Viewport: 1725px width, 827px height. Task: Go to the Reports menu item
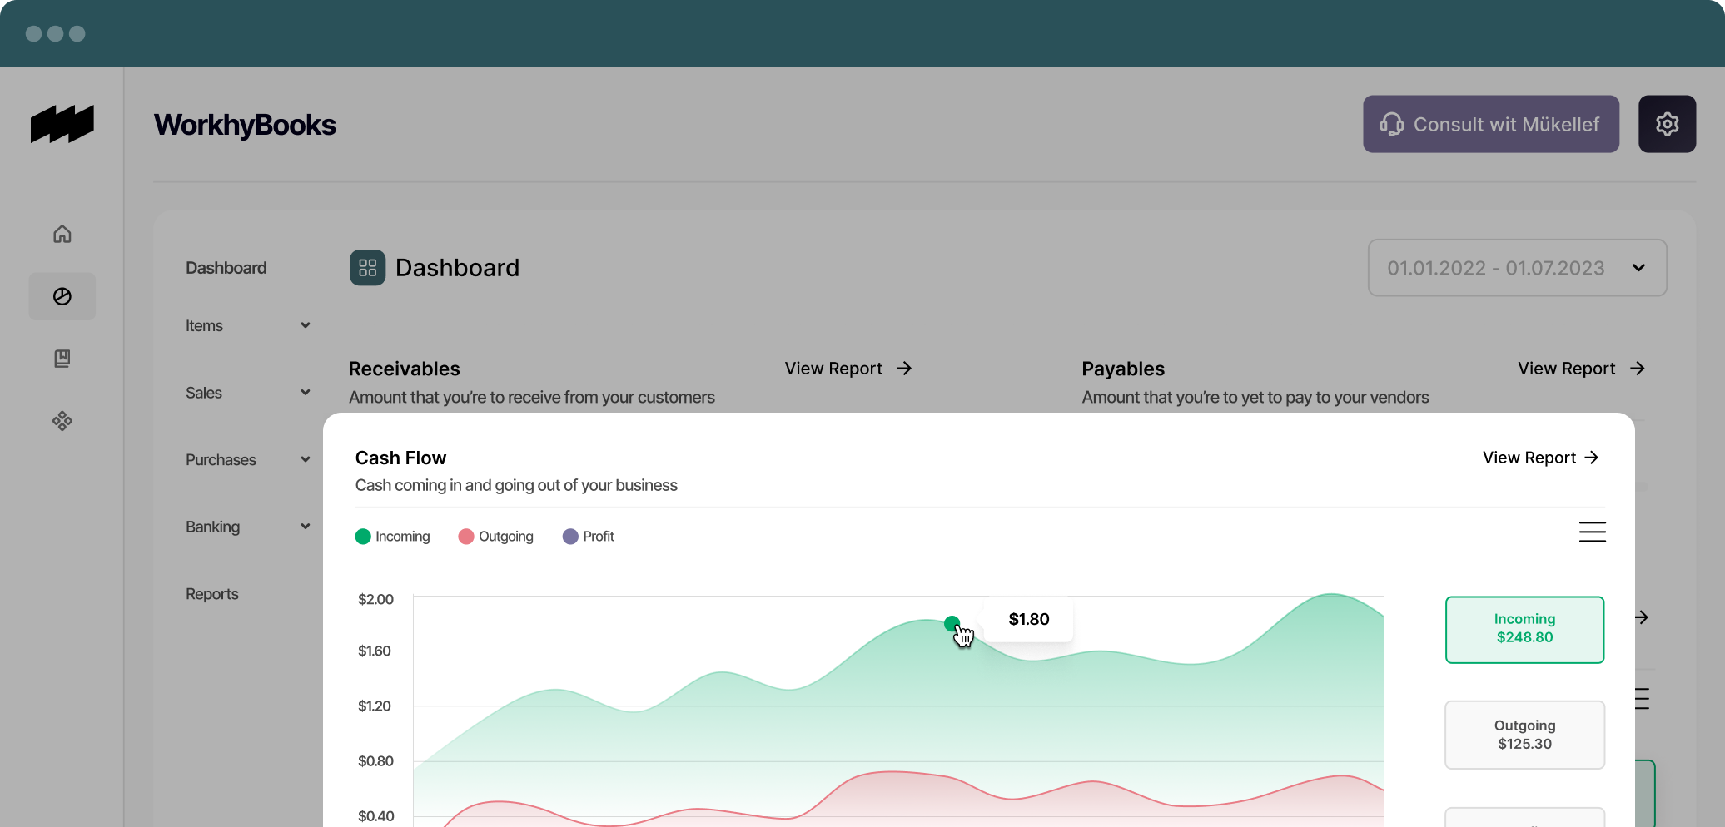tap(212, 594)
